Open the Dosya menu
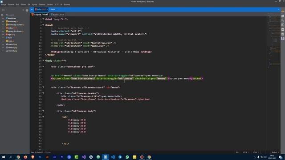 coord(4,4)
